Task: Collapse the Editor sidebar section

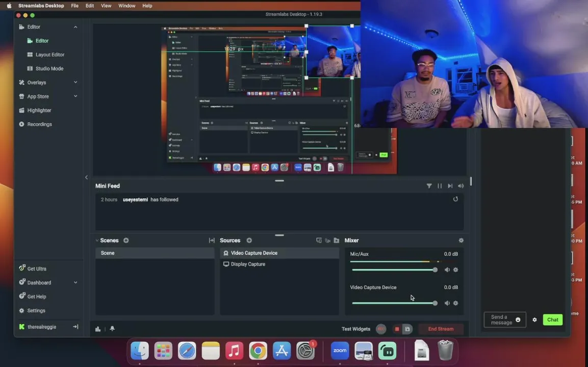Action: (75, 27)
